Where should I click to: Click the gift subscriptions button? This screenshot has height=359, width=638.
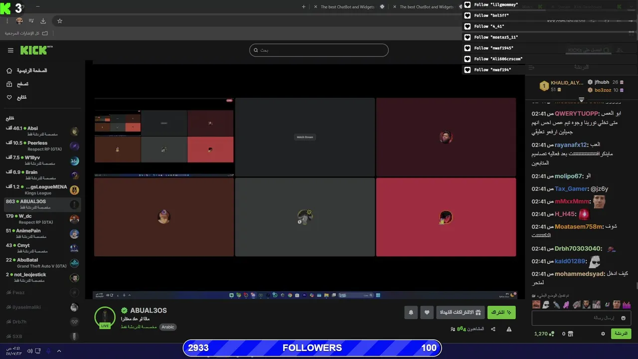461,313
